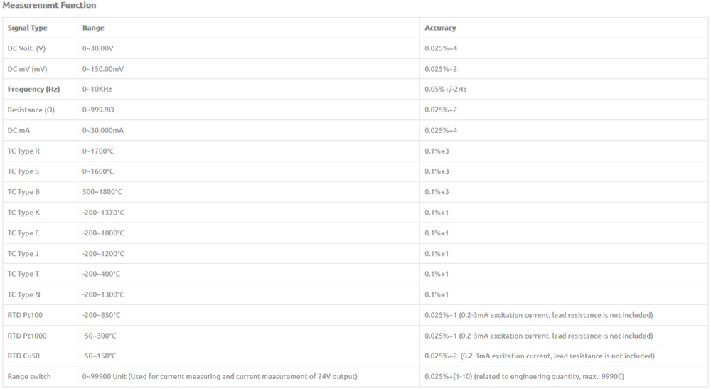Click the Signal Type column header

point(28,28)
